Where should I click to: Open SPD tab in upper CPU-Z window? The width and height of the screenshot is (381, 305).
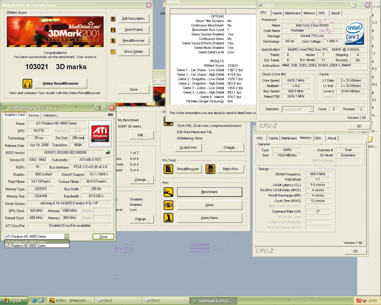click(x=321, y=13)
